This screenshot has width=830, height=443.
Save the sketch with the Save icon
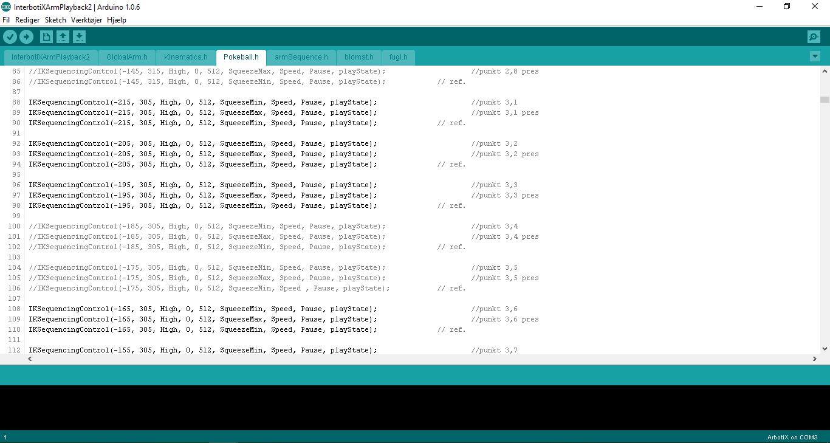[x=79, y=37]
